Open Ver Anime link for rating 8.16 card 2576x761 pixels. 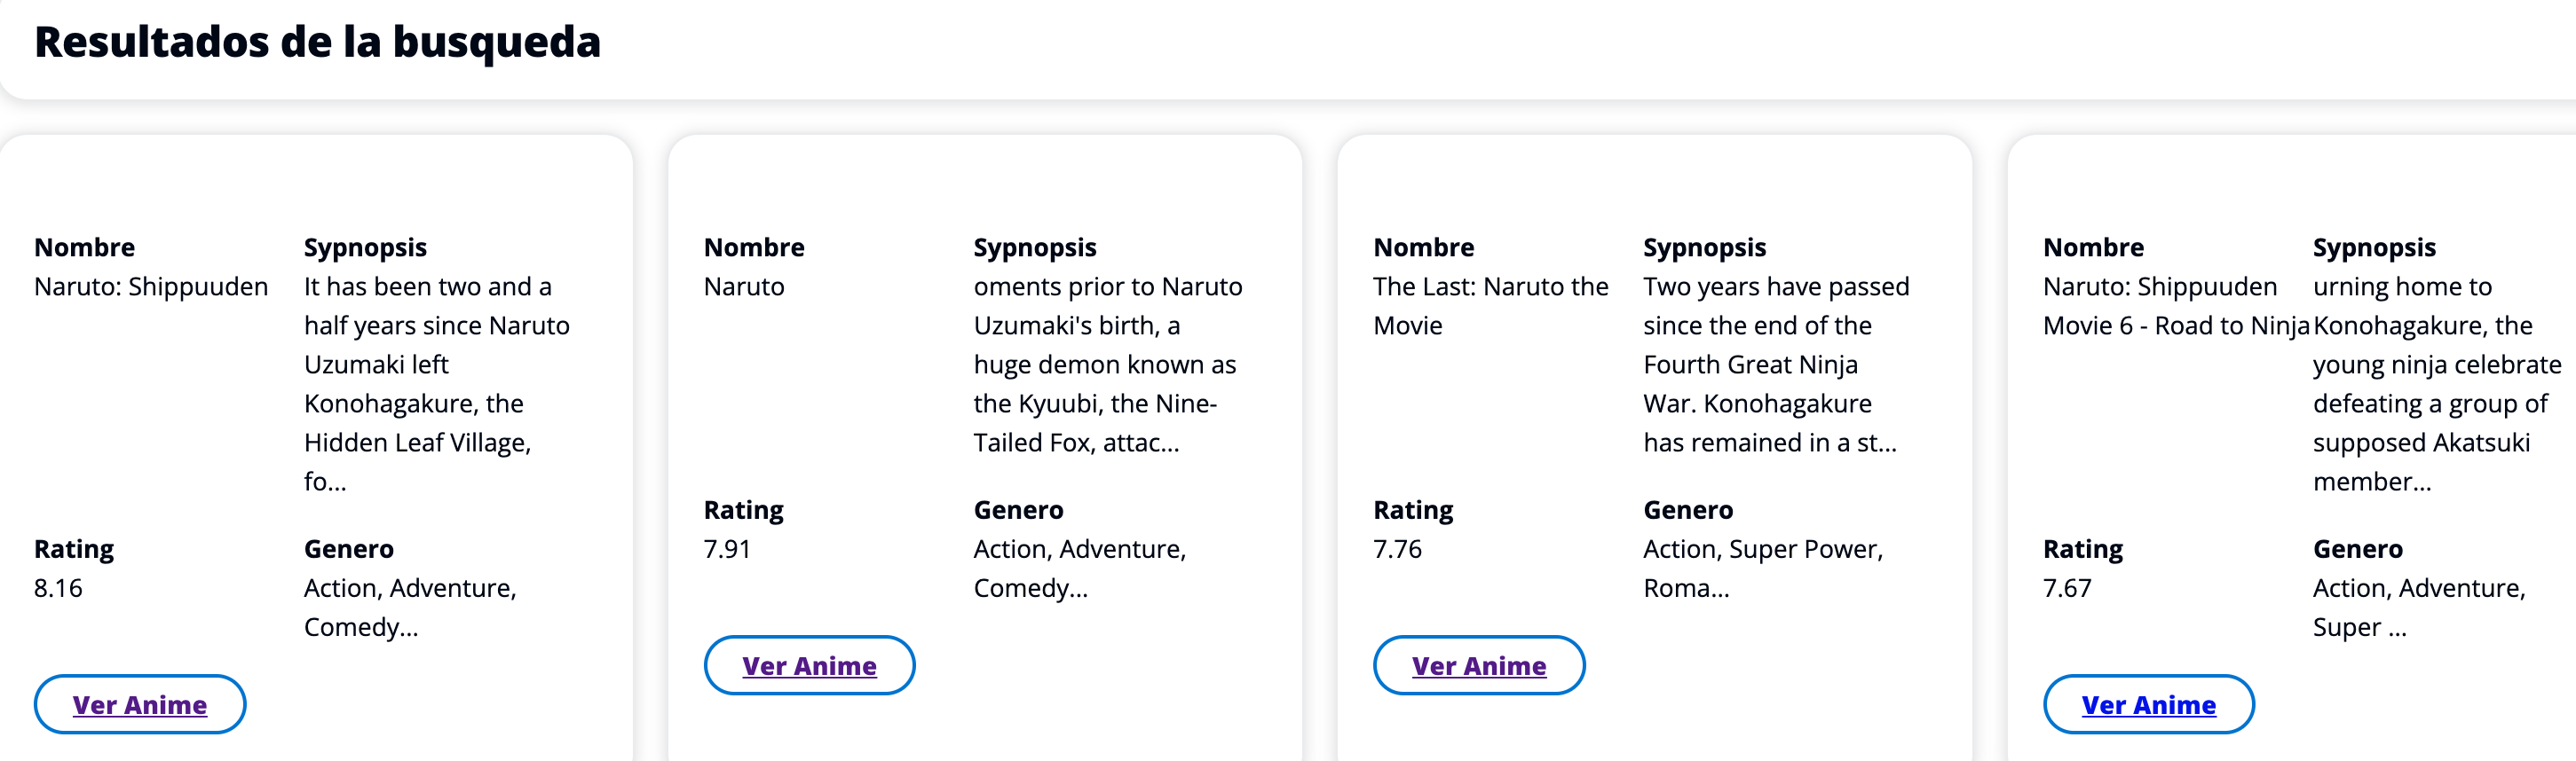[x=139, y=704]
